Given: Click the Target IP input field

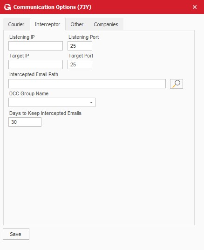Looking at the screenshot, I should pyautogui.click(x=35, y=64).
